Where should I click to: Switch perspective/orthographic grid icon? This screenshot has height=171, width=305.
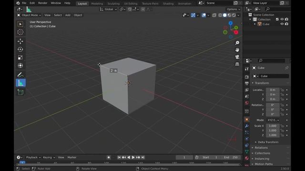237,64
